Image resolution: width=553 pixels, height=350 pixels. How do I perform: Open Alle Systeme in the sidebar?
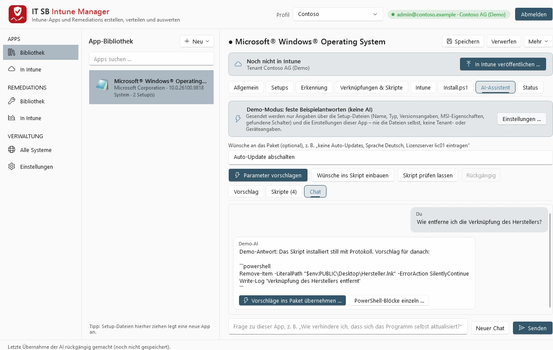point(40,150)
